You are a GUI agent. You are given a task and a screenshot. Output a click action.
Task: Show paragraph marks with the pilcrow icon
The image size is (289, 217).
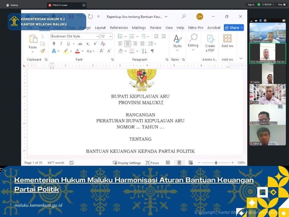click(x=152, y=51)
